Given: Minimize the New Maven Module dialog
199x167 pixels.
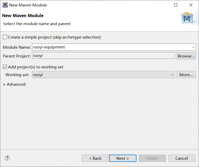Looking at the screenshot, I should tap(161, 5).
